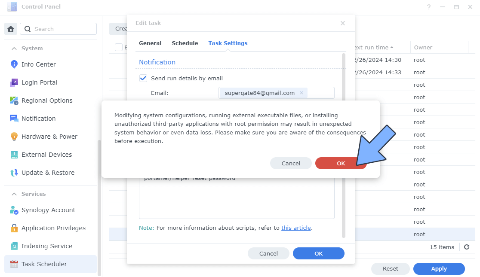
Task: Open the Info Center panel
Action: click(39, 64)
